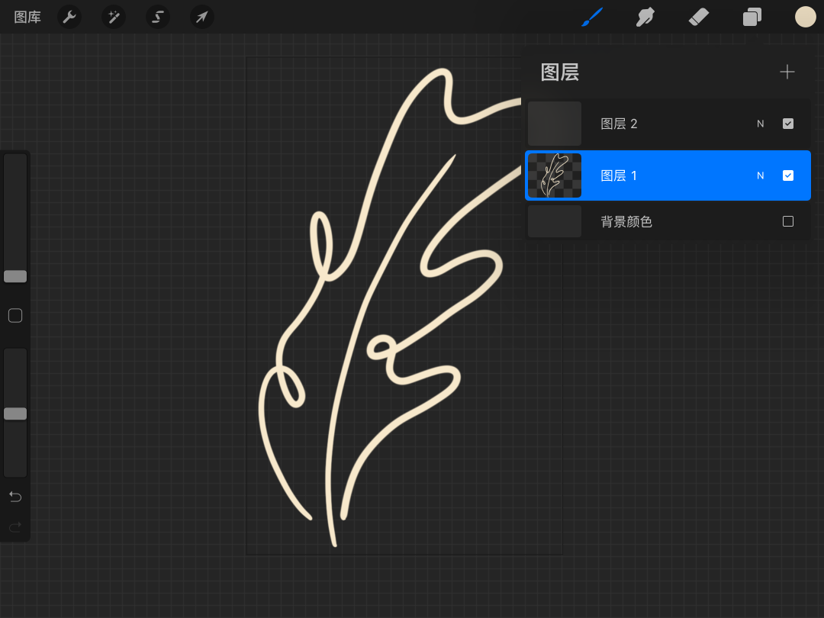The height and width of the screenshot is (618, 824).
Task: Select the Transform arrow tool
Action: pyautogui.click(x=202, y=17)
